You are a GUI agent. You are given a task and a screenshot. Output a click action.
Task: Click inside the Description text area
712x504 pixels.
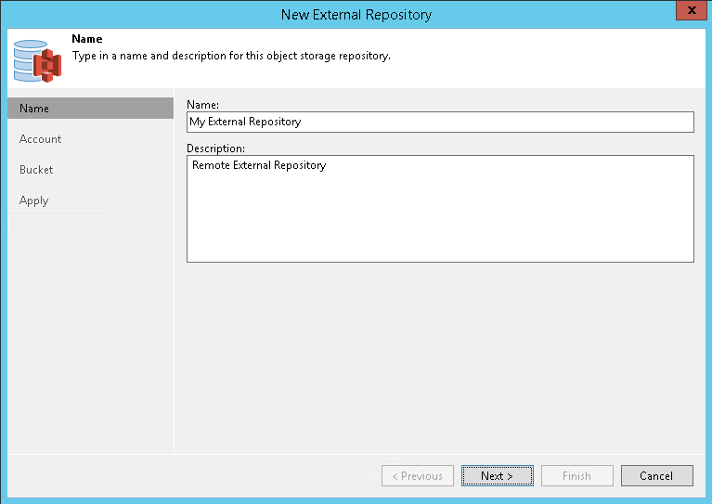coord(440,209)
